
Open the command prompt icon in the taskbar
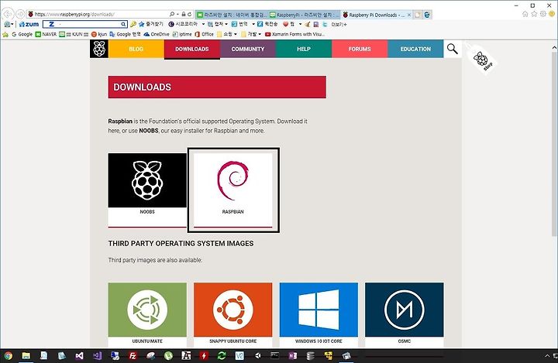274,355
